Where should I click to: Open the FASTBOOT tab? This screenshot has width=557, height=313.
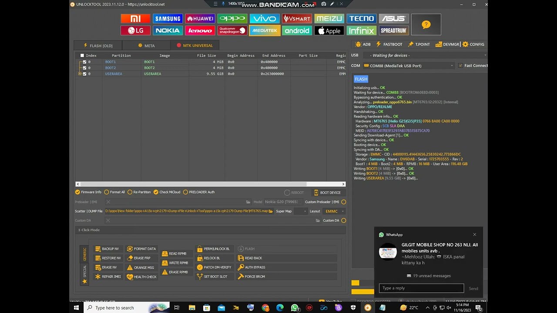(389, 44)
